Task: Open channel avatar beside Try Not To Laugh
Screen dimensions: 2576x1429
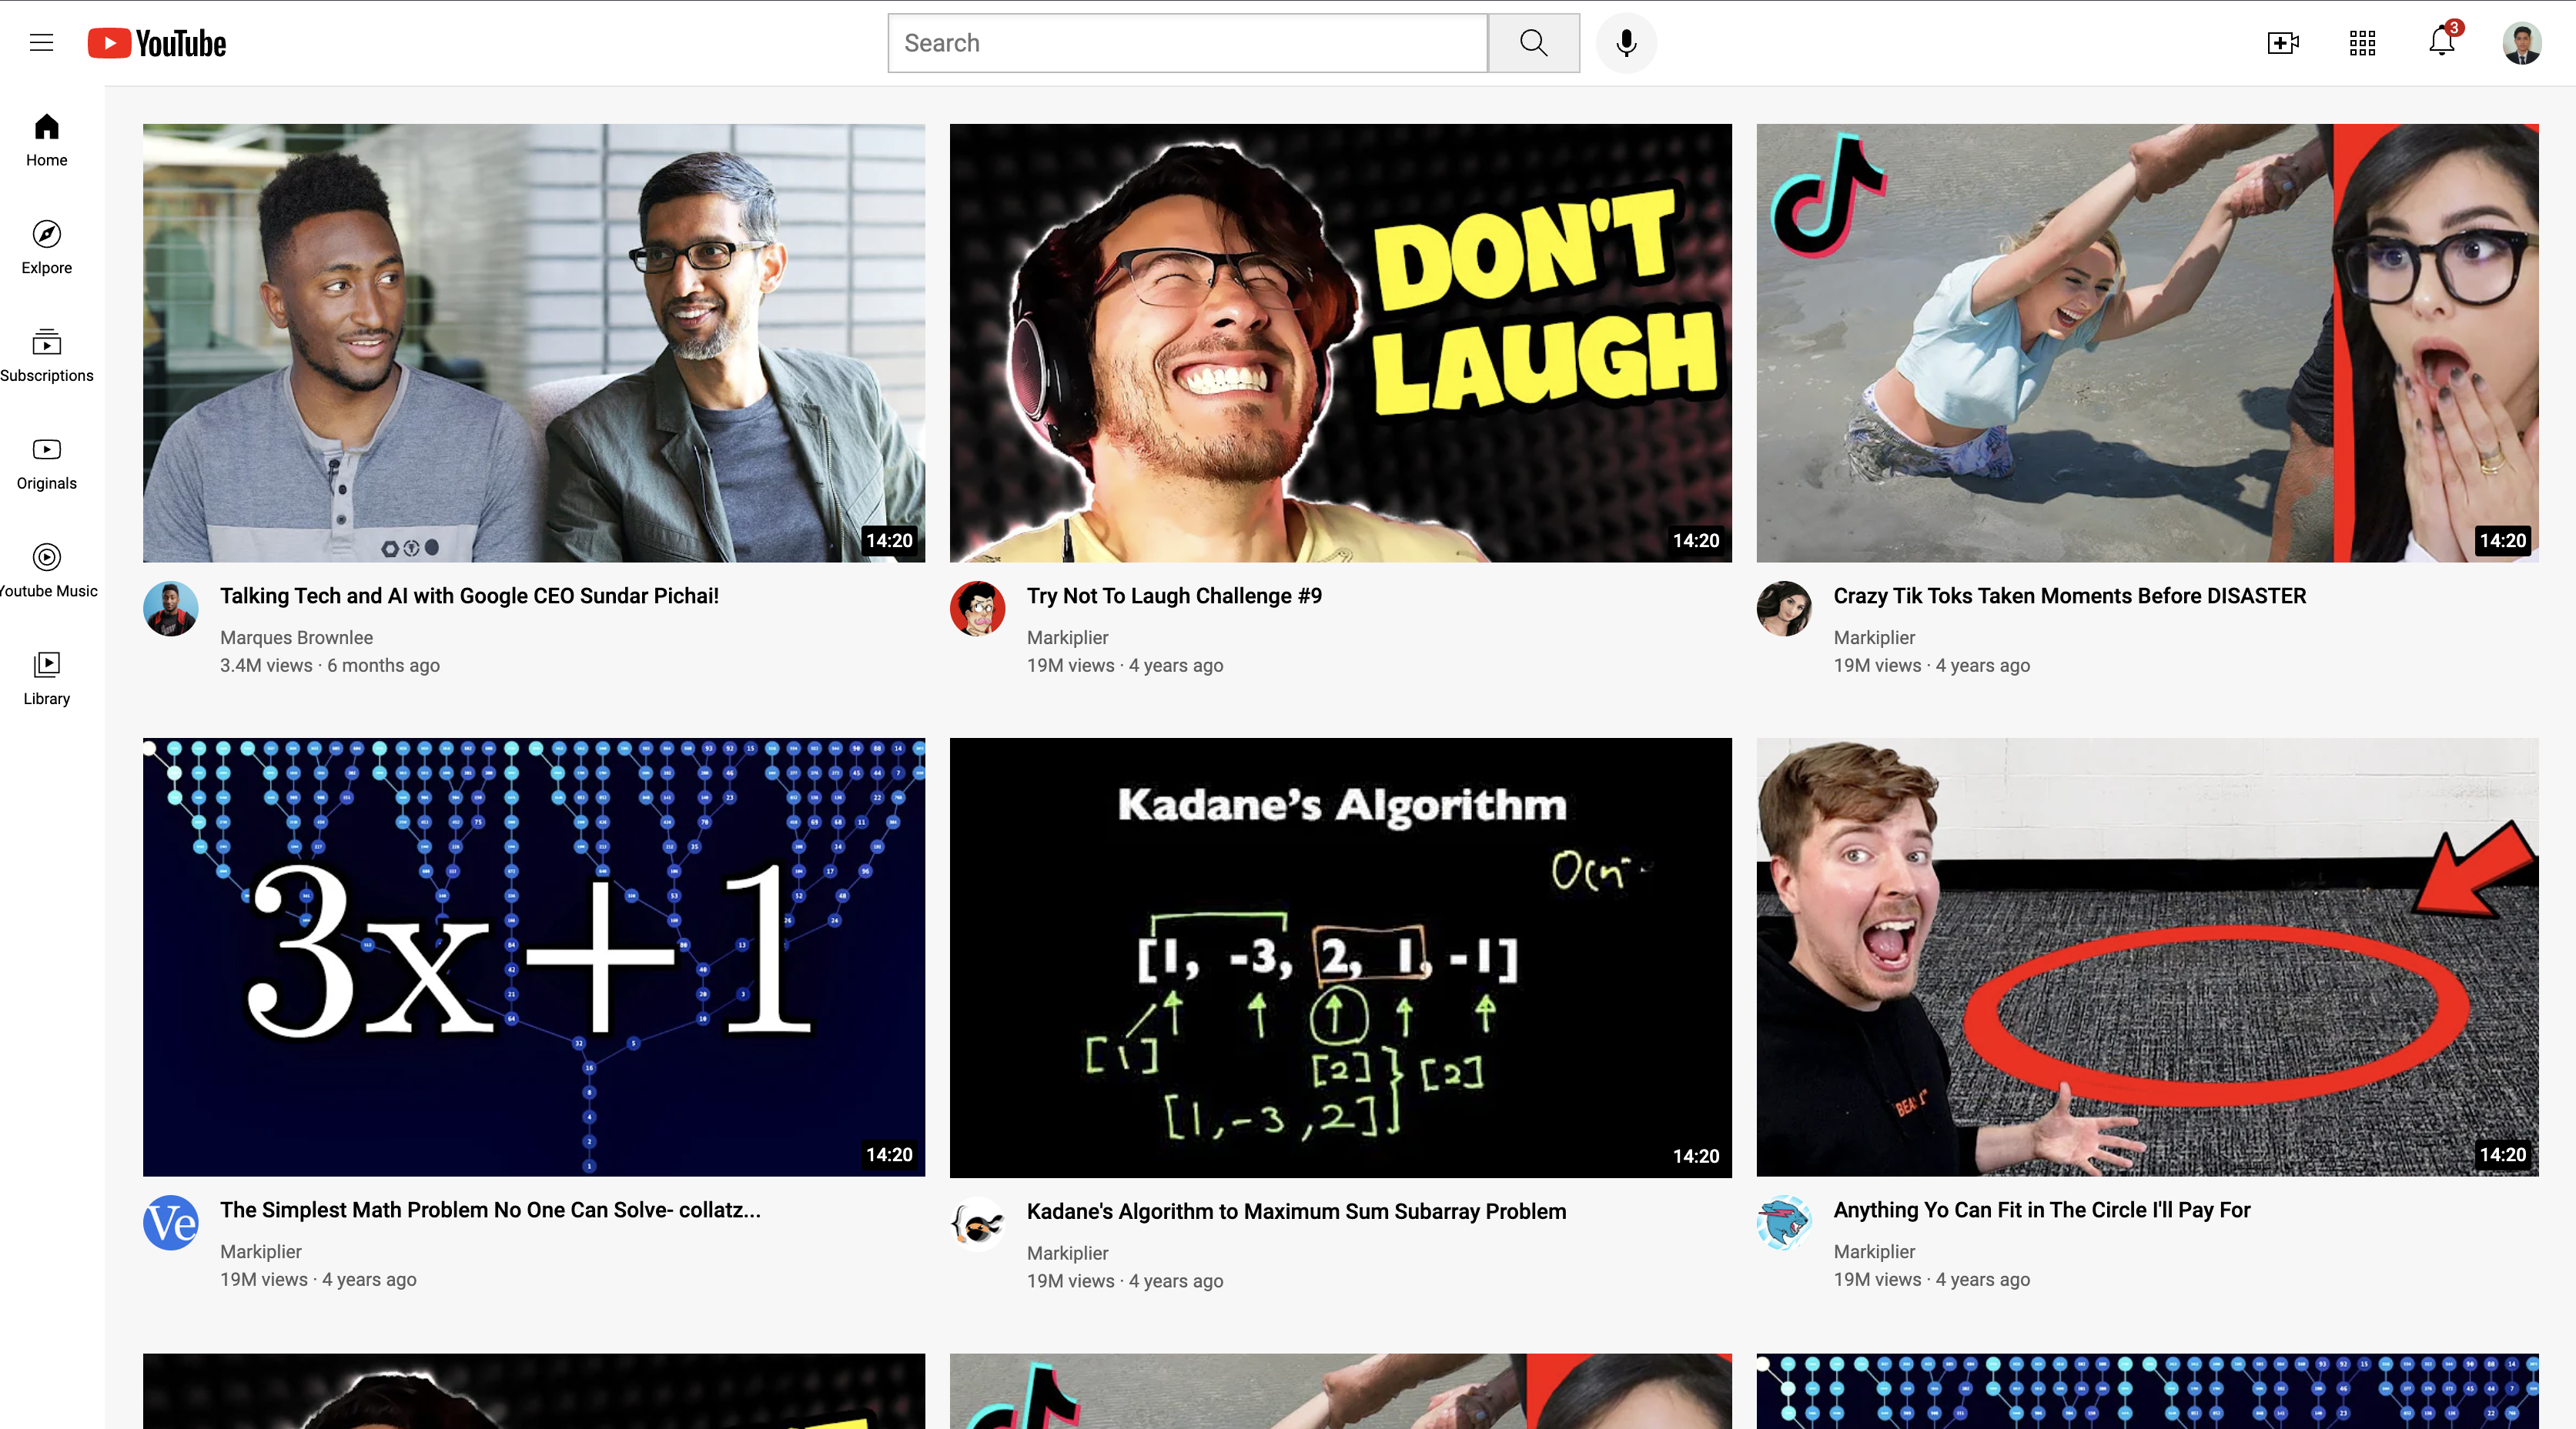Action: click(978, 609)
